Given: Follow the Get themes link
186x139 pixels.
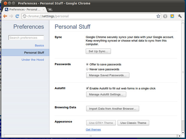Looking at the screenshot, I should (x=93, y=129).
